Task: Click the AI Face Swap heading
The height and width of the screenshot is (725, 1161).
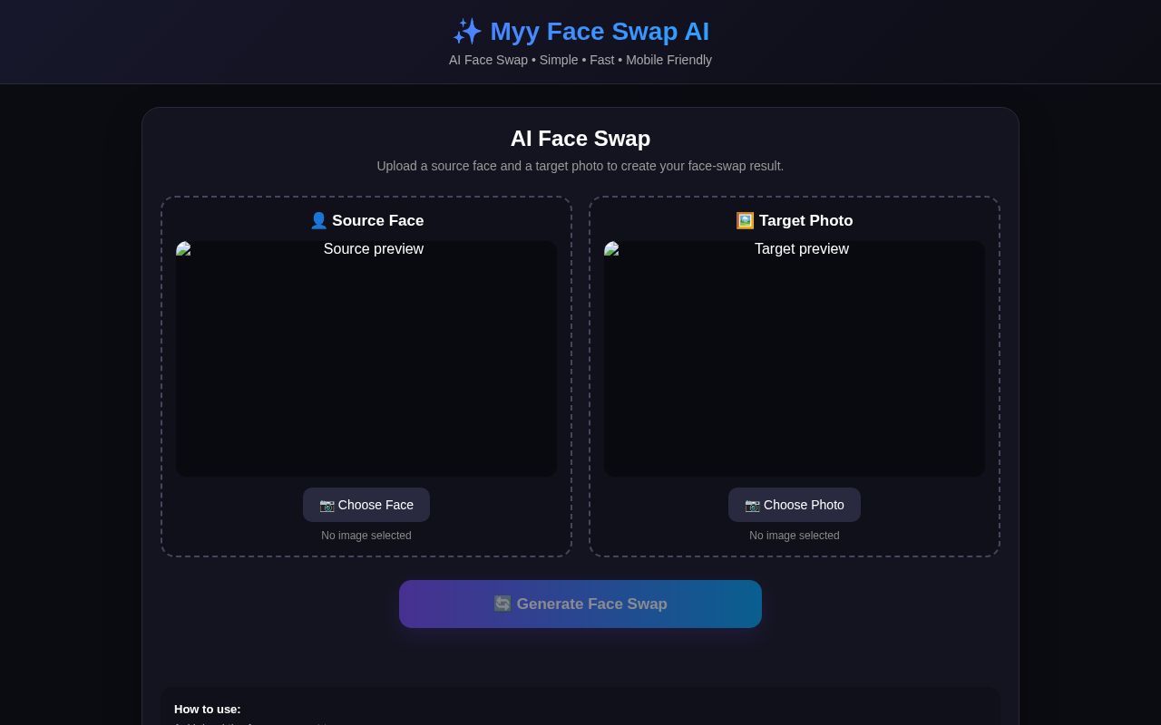Action: pyautogui.click(x=580, y=139)
